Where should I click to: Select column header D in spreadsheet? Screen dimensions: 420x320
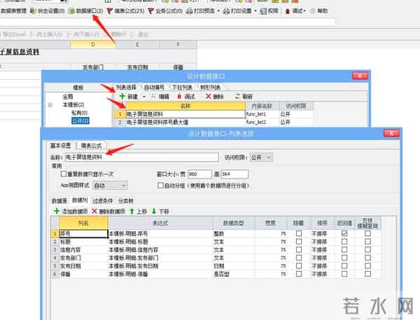pos(93,45)
